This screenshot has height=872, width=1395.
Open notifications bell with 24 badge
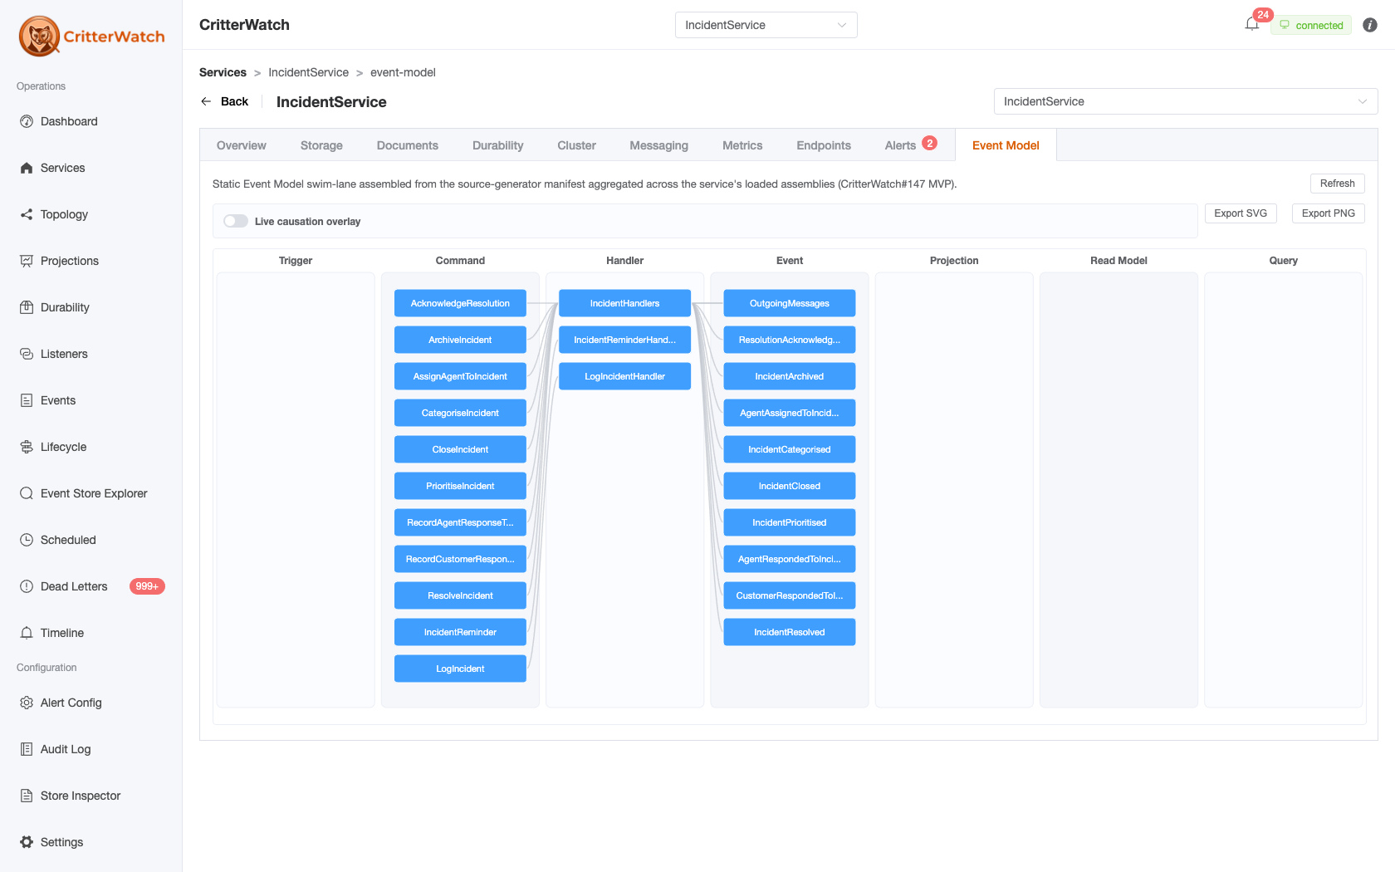[x=1252, y=24]
